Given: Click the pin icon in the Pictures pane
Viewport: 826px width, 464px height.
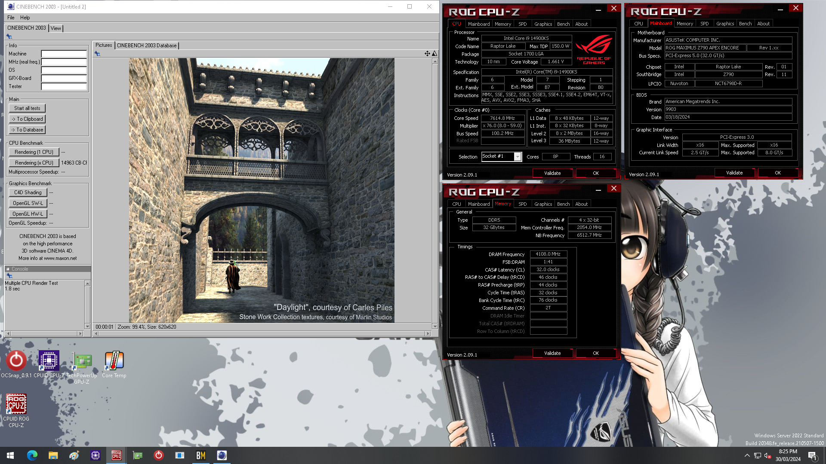Looking at the screenshot, I should tap(97, 54).
